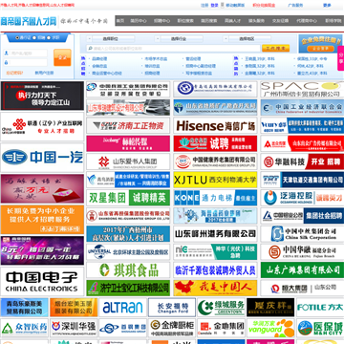The image size is (344, 344).
Task: Open the pink 分享 share side tab
Action: pyautogui.click(x=341, y=58)
